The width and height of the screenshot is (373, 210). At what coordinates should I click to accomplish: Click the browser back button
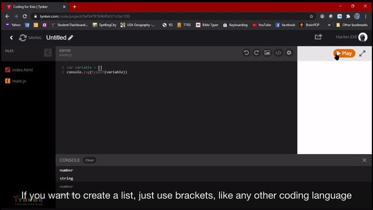[8, 16]
